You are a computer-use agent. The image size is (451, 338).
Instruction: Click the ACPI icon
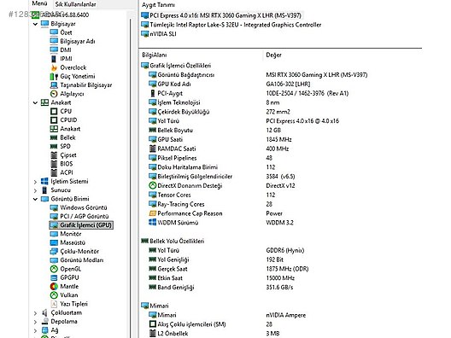click(54, 172)
